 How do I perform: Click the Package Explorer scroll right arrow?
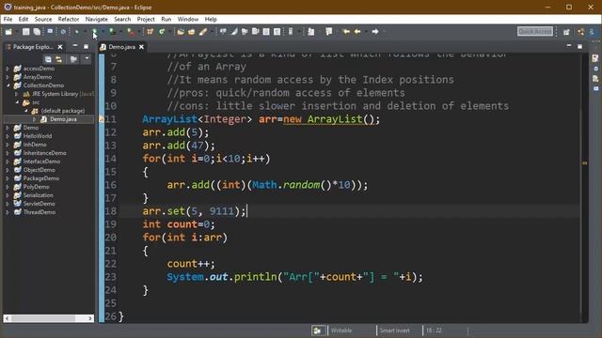(90, 318)
